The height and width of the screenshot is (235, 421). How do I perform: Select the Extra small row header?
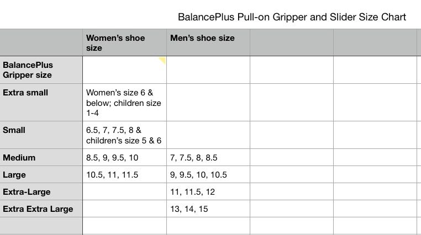(x=41, y=102)
